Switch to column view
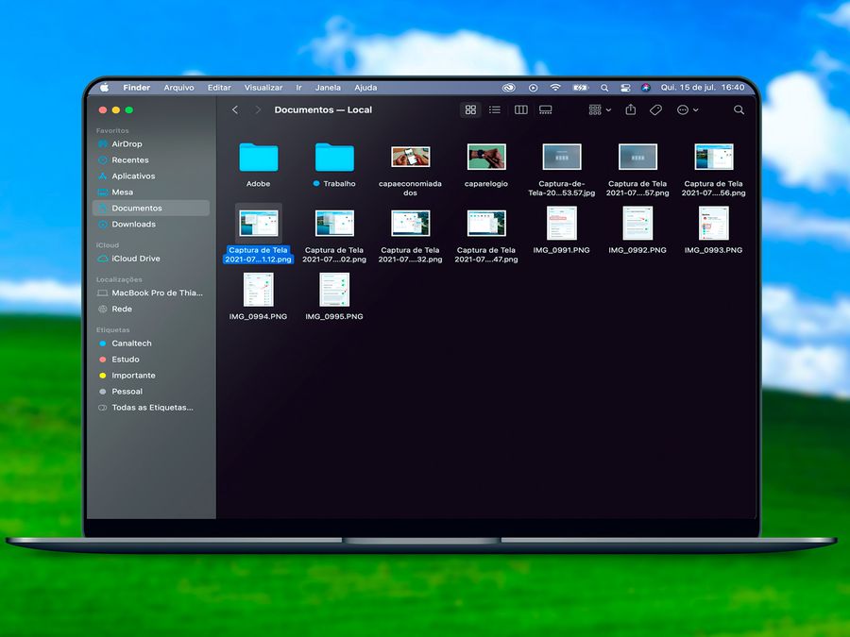The image size is (850, 637). (520, 110)
